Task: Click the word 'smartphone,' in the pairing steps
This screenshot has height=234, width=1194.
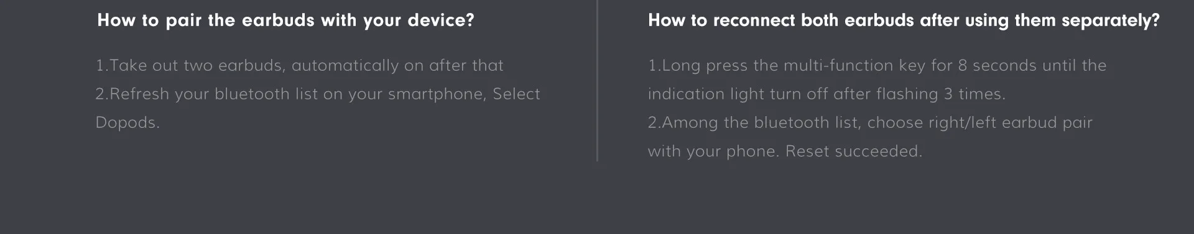Action: [x=437, y=94]
